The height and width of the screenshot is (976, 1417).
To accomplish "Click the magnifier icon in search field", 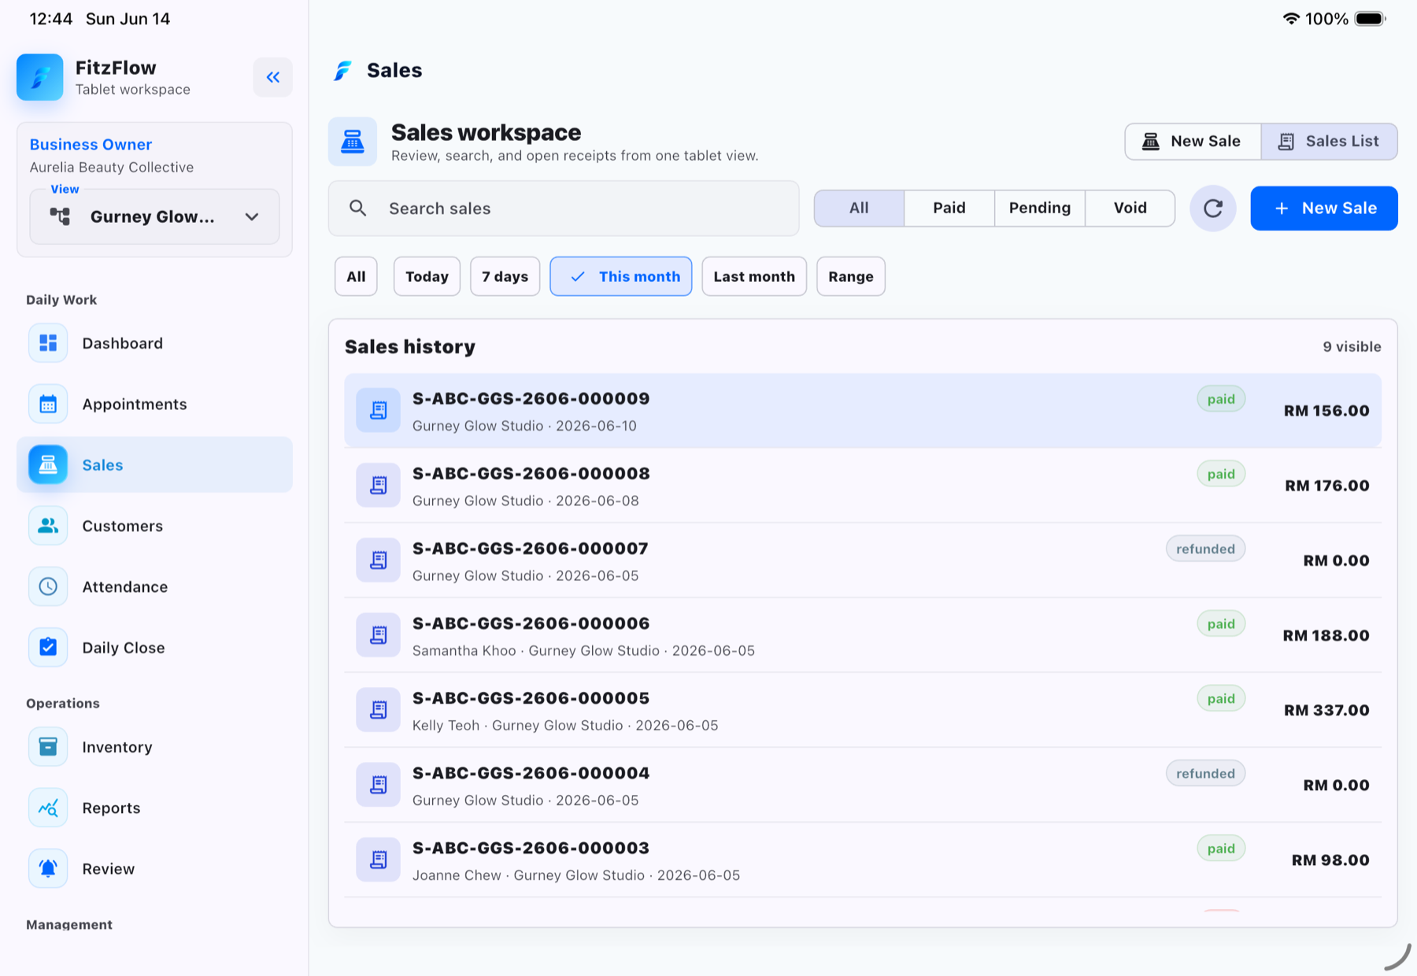I will pyautogui.click(x=358, y=208).
